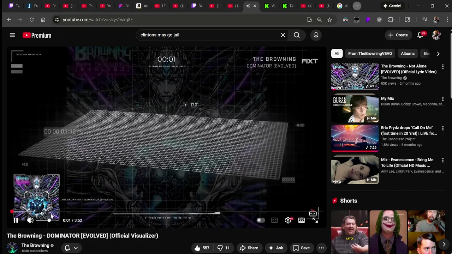Toggle closed captions CC
The height and width of the screenshot is (254, 452).
click(x=274, y=220)
